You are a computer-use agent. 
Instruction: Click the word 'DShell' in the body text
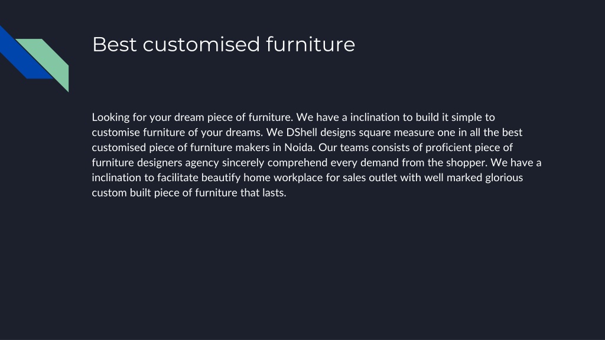tap(302, 132)
